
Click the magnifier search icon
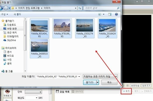(x=118, y=8)
